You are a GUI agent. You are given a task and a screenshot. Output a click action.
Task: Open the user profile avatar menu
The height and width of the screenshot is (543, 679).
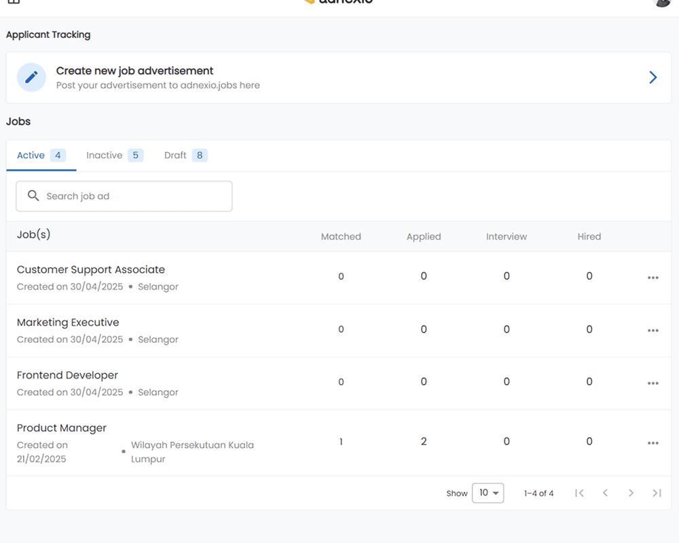[662, 3]
